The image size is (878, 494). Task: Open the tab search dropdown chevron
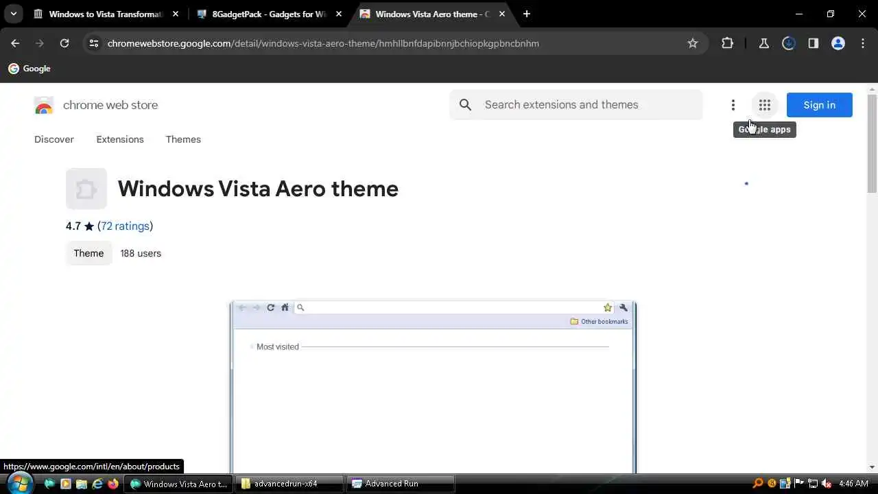[13, 14]
